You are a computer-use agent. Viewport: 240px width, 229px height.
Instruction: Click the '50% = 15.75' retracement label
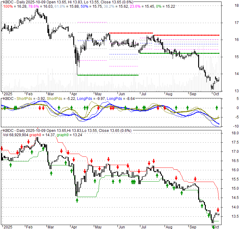(x=91, y=6)
